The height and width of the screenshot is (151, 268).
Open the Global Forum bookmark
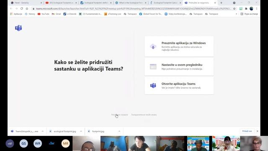click(x=151, y=14)
